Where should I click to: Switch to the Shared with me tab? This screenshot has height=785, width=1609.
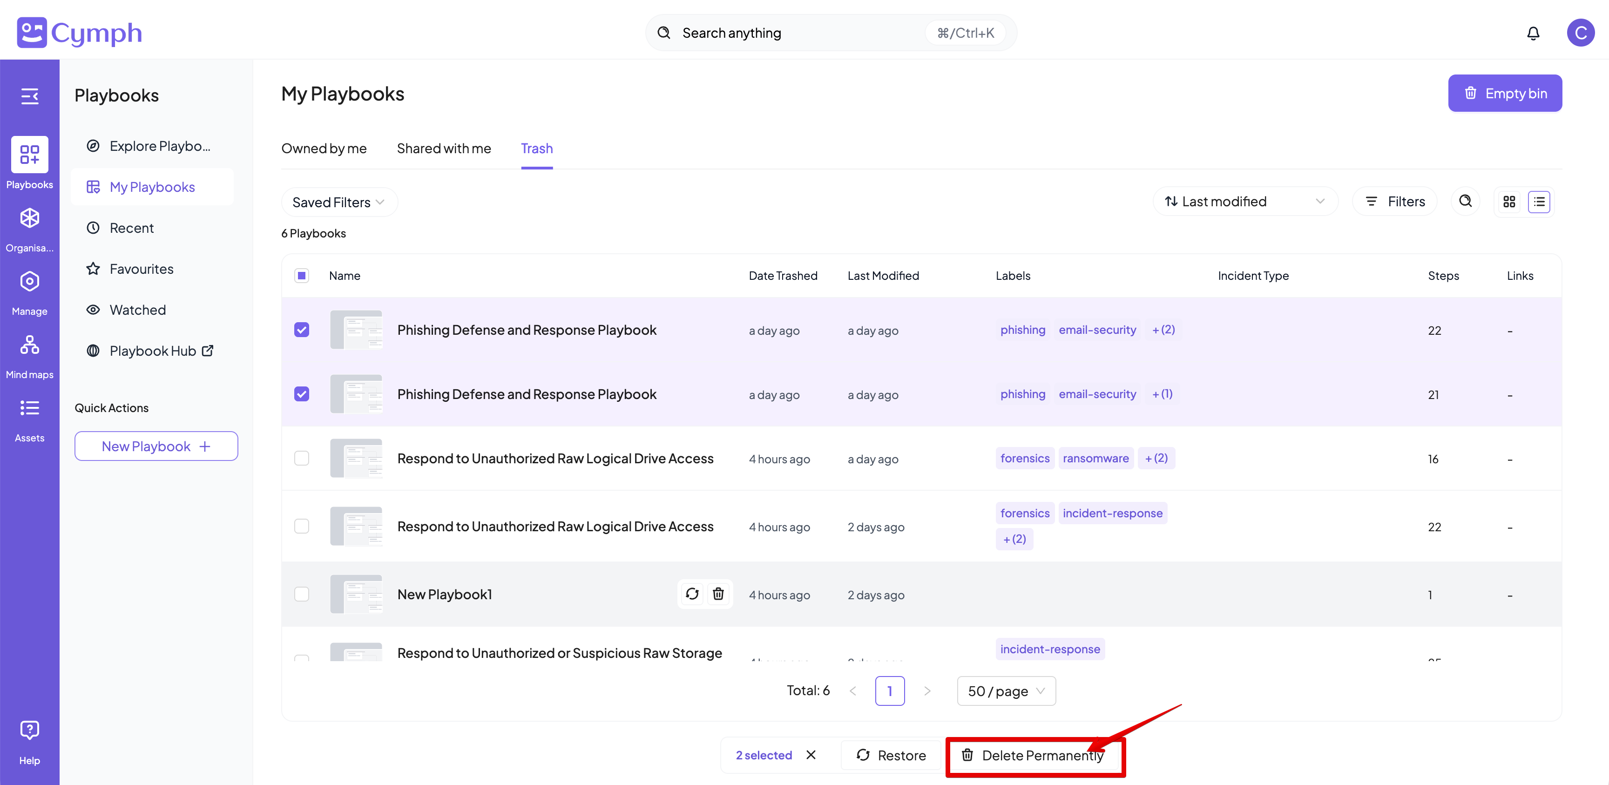[444, 149]
